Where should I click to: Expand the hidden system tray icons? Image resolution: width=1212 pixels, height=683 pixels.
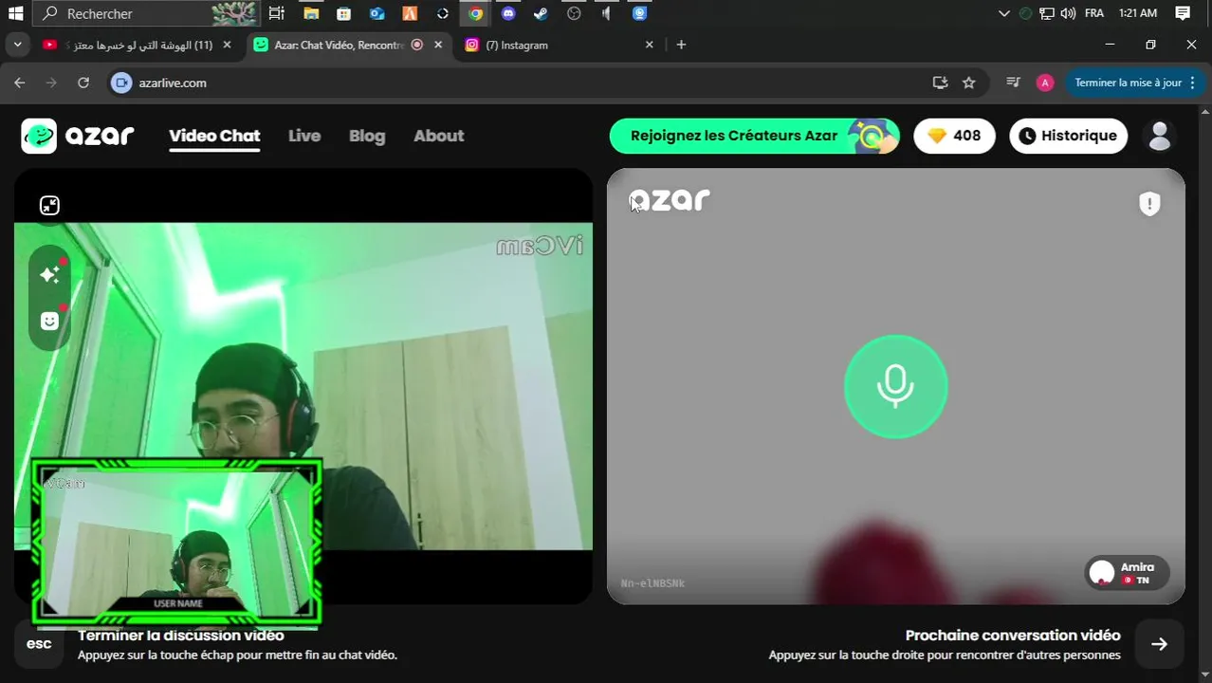pos(1004,13)
